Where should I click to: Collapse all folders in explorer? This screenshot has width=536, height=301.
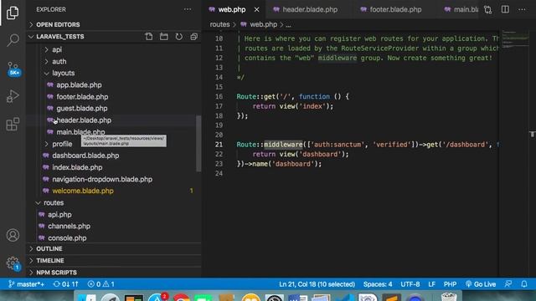[193, 37]
